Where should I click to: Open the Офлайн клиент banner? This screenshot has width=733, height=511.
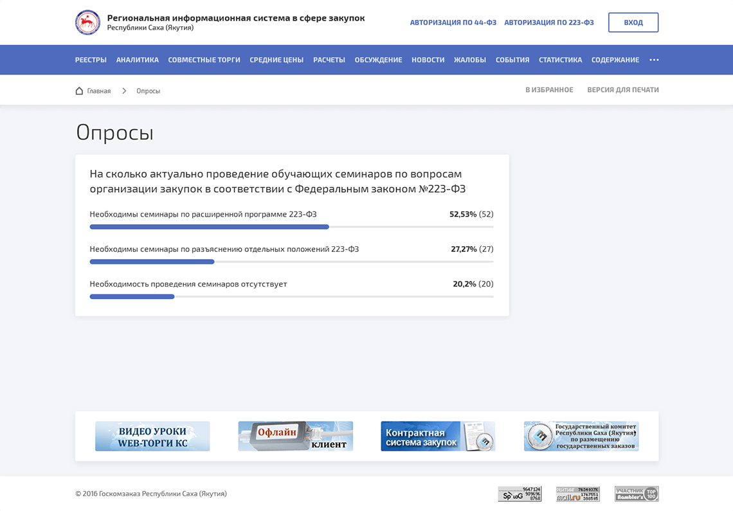295,436
